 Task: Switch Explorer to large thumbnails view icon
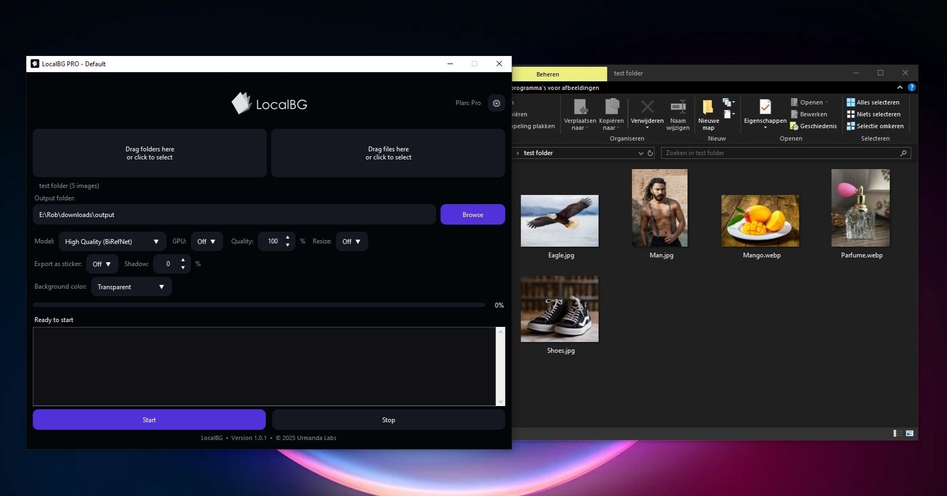point(910,433)
